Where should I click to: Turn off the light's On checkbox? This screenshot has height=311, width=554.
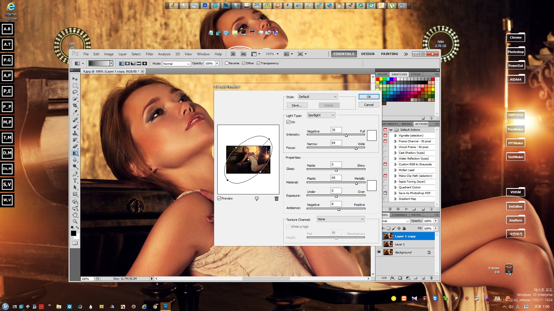pos(288,122)
